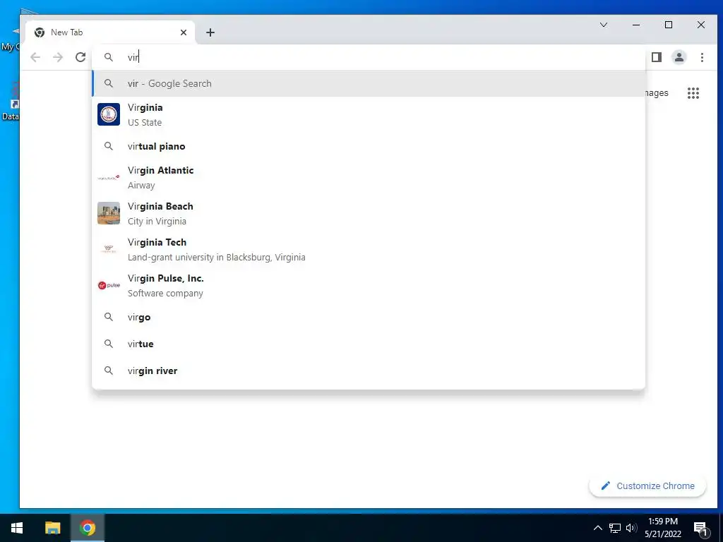Click the search icon beside 'virgo'
Screen dimensions: 723x542
tap(108, 317)
